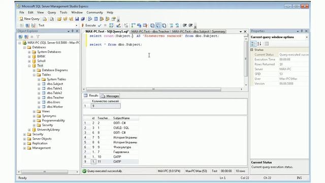Screen dimensions: 325x183
Task: Switch output to Results to Grid
Action: pos(158,25)
